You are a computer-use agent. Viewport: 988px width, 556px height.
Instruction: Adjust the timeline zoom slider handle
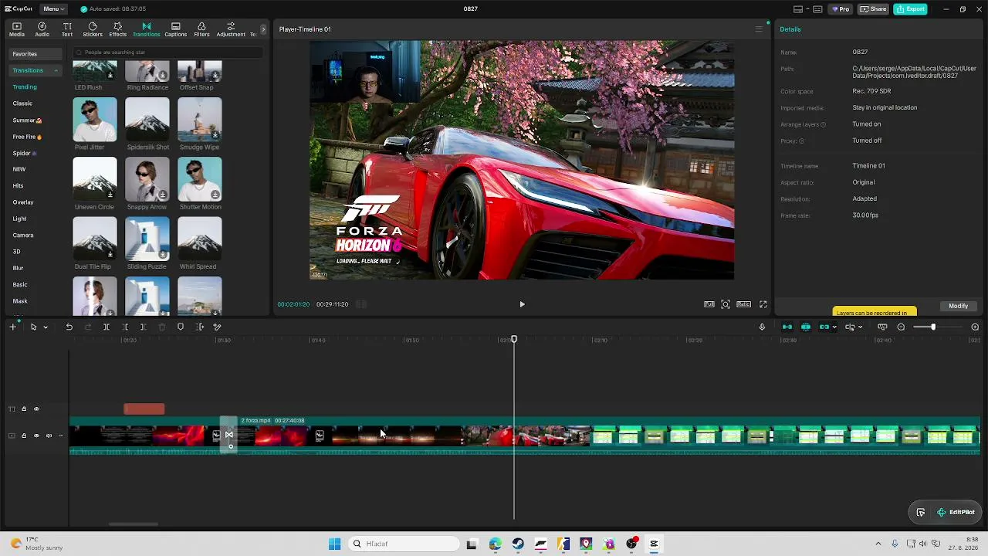point(932,327)
